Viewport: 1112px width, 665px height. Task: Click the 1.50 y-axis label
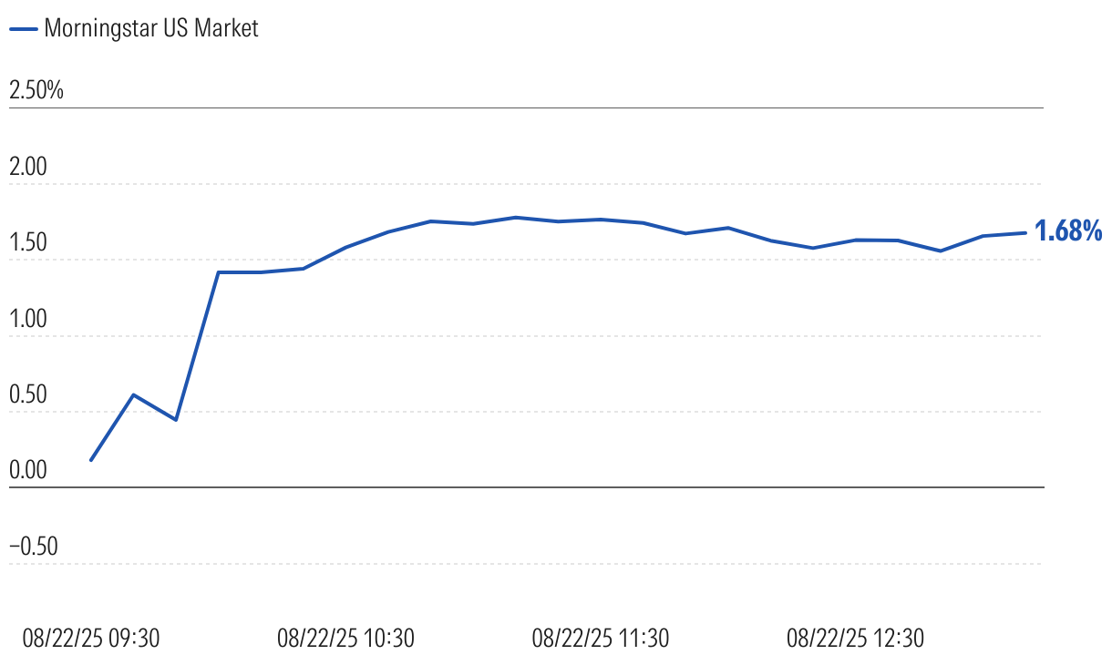[x=29, y=243]
